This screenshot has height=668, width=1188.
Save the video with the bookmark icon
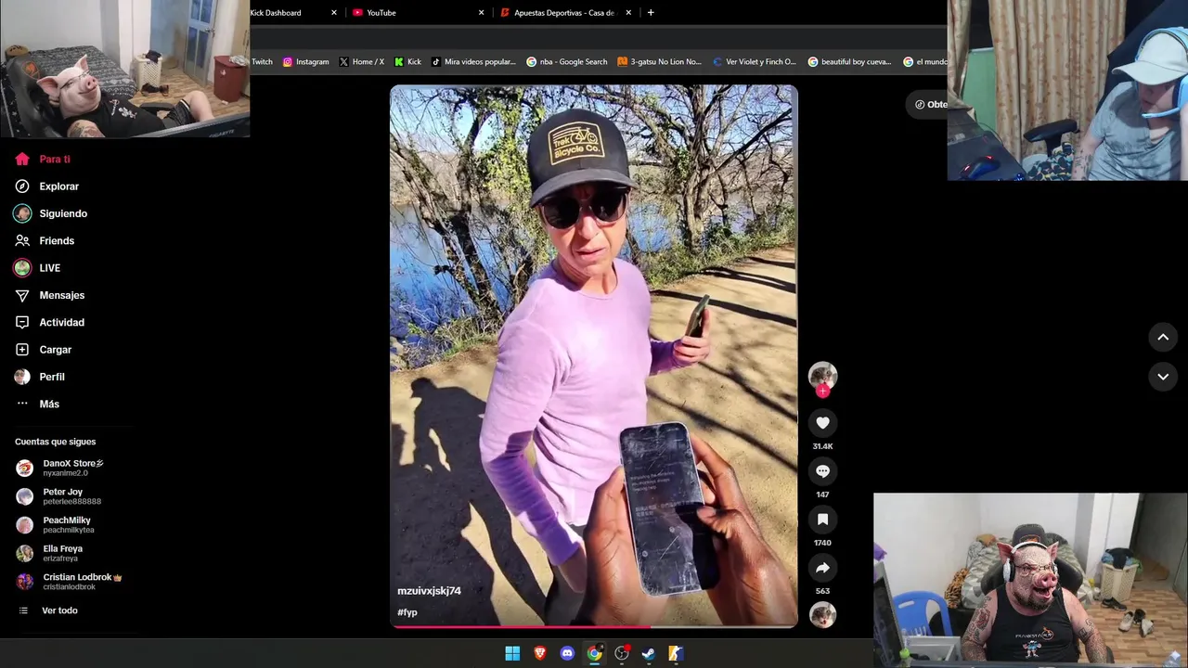pyautogui.click(x=822, y=520)
